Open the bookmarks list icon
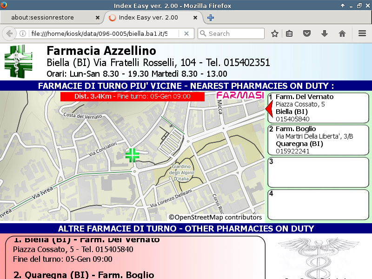This screenshot has width=372, height=279. [289, 33]
